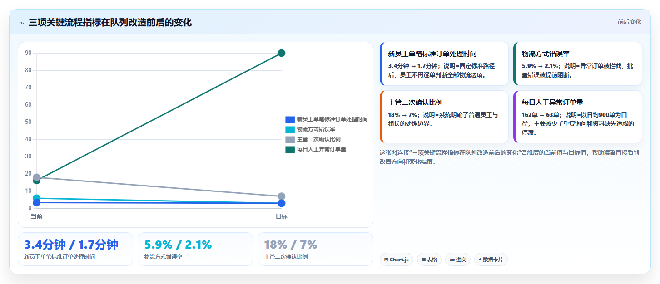Click the 162单 → 63单 description text
The image size is (660, 284).
click(578, 123)
